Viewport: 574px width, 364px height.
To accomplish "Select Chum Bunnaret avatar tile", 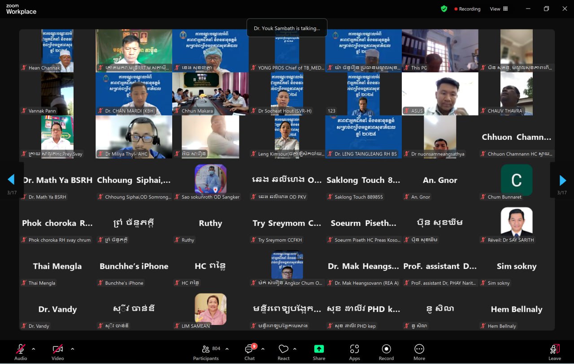I will [x=517, y=180].
